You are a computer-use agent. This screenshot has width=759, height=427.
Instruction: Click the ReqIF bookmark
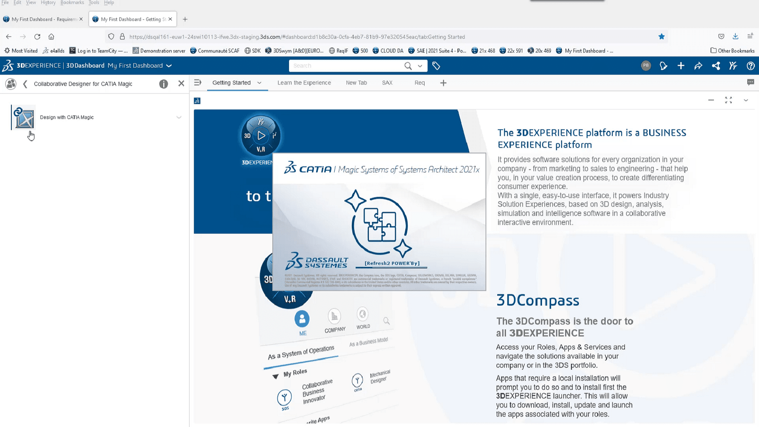[338, 51]
